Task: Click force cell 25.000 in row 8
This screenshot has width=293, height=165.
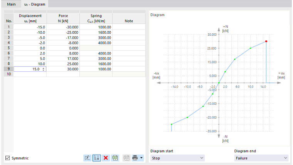Action: pos(63,64)
